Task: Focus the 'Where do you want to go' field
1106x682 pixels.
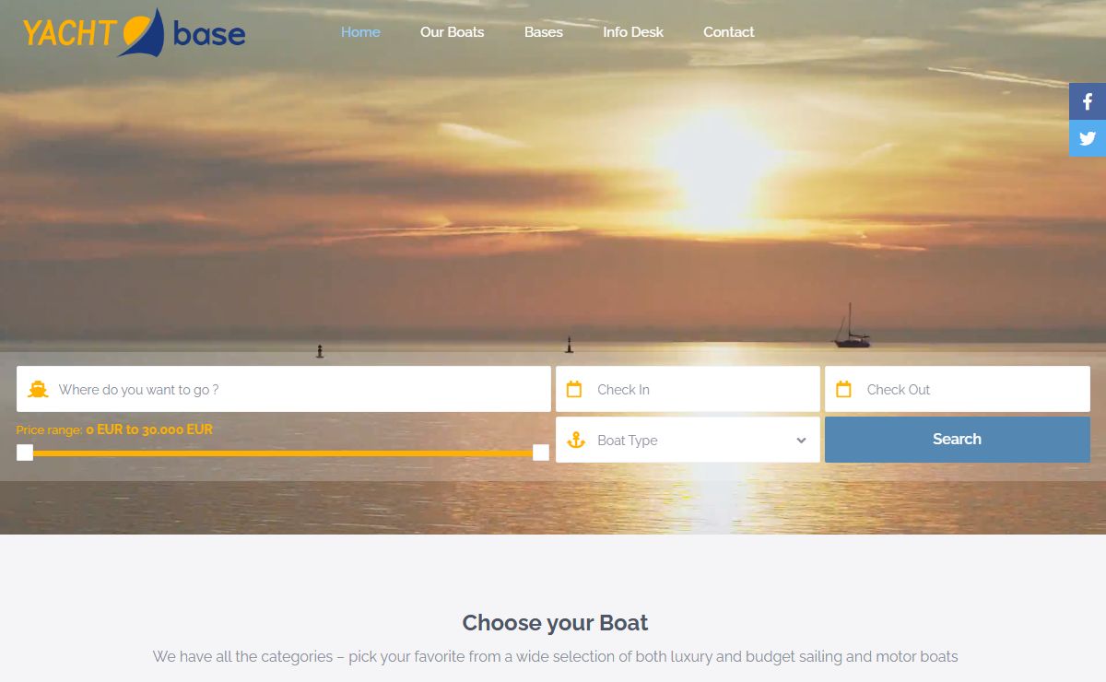Action: [295, 390]
